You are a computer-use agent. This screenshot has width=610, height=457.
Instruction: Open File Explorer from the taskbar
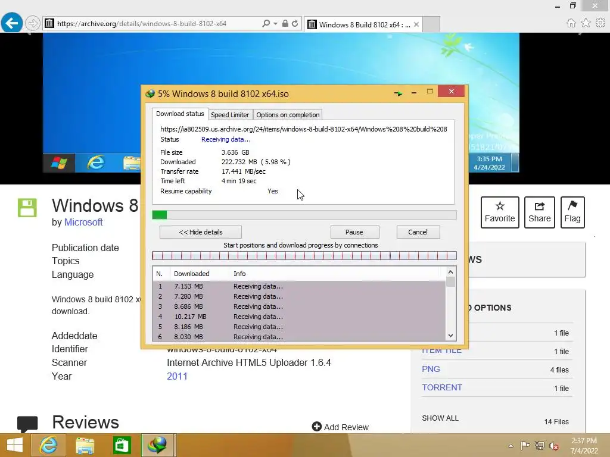pos(85,445)
